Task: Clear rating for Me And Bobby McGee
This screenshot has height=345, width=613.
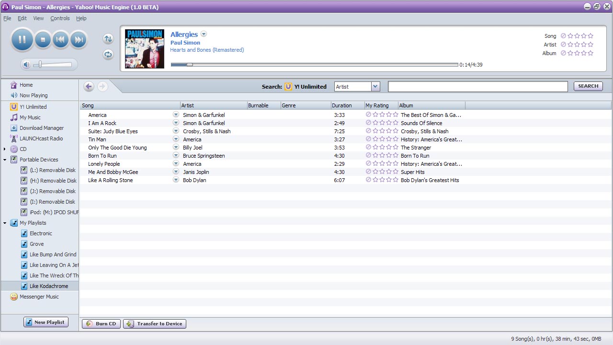Action: point(368,172)
